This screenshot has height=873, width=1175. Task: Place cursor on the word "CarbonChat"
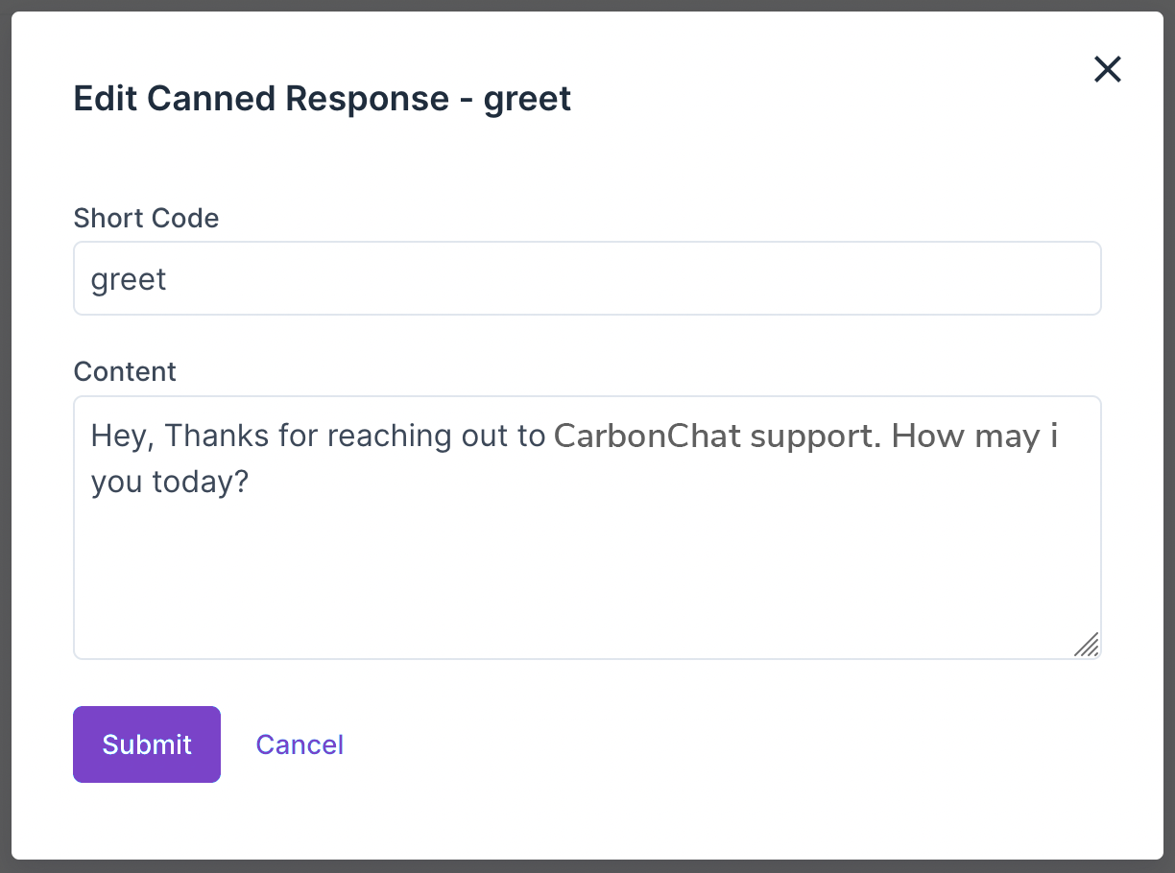coord(648,436)
